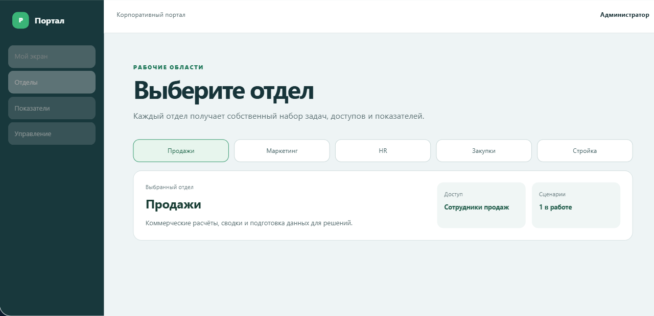Image resolution: width=654 pixels, height=316 pixels.
Task: Click the Коммерческие расчёты description text
Action: (249, 223)
